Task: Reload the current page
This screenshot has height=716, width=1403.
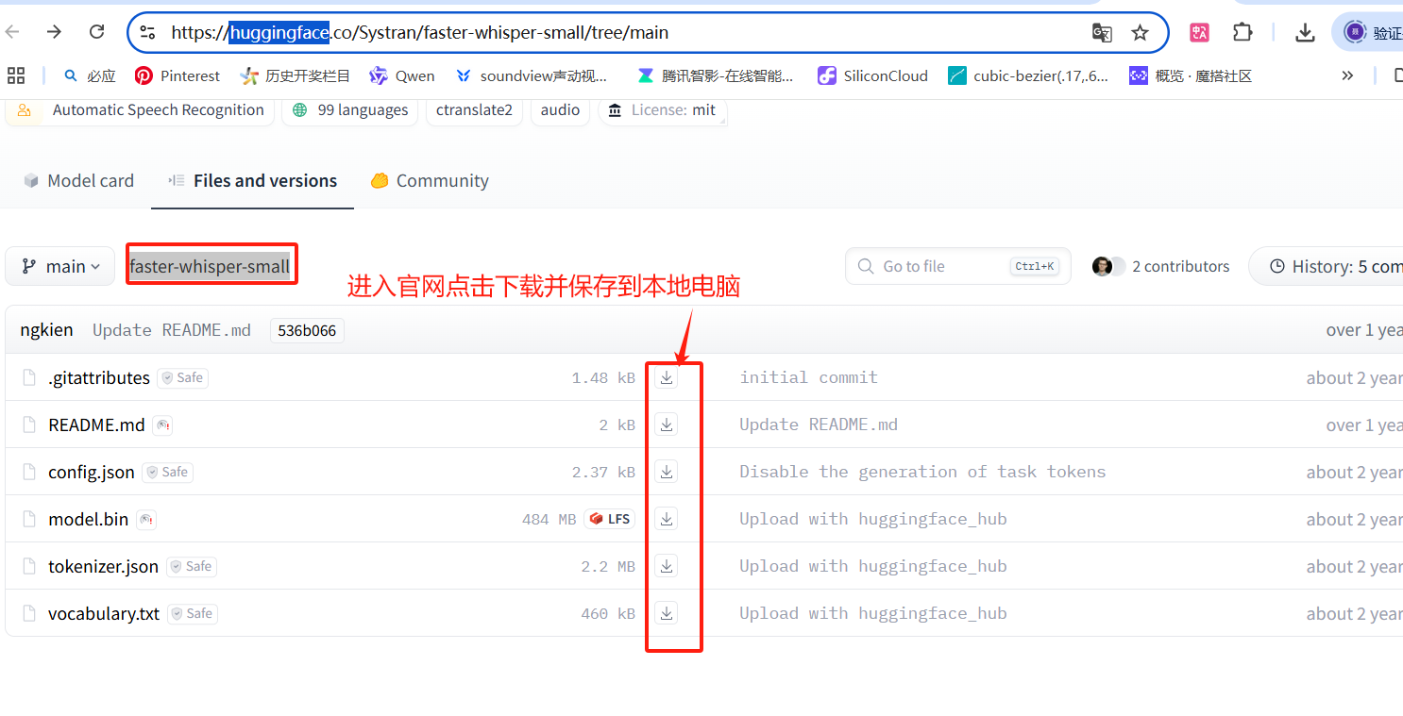Action: (x=96, y=32)
